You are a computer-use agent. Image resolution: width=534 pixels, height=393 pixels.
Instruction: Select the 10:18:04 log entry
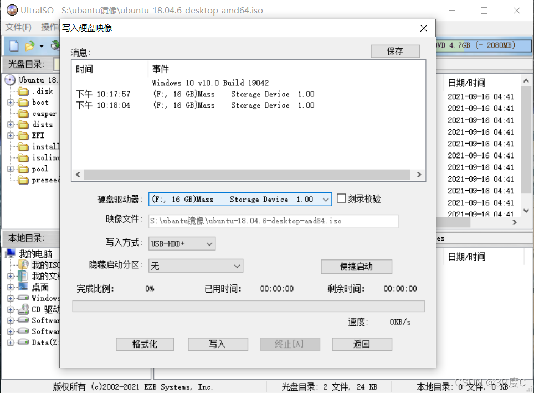[x=195, y=105]
